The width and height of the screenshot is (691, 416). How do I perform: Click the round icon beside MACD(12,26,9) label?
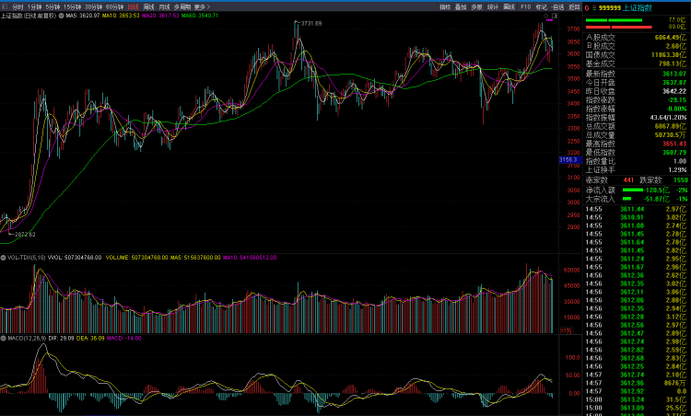(3, 338)
